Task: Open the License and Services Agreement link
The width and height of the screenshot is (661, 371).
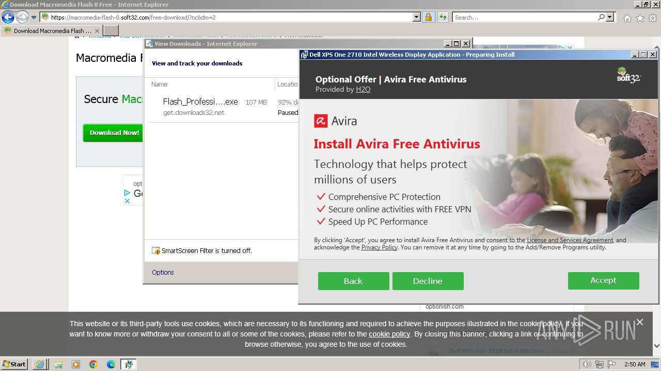Action: (x=570, y=240)
